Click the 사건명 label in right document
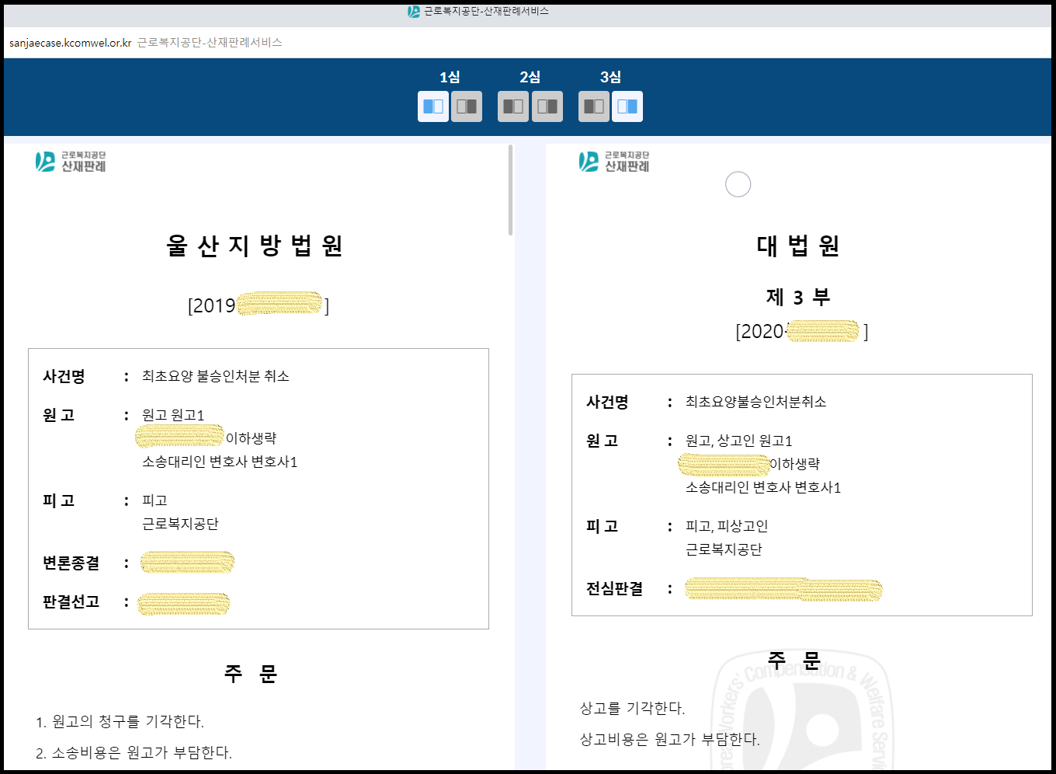The height and width of the screenshot is (774, 1056). coord(607,402)
